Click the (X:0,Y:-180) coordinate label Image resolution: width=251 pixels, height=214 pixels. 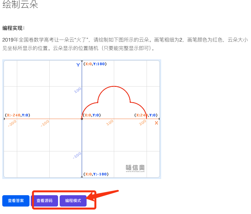click(96, 174)
